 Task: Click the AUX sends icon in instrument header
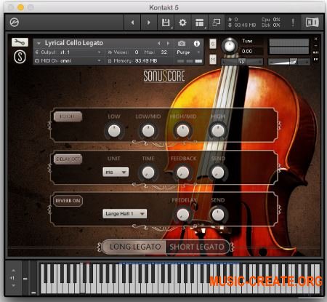[315, 52]
